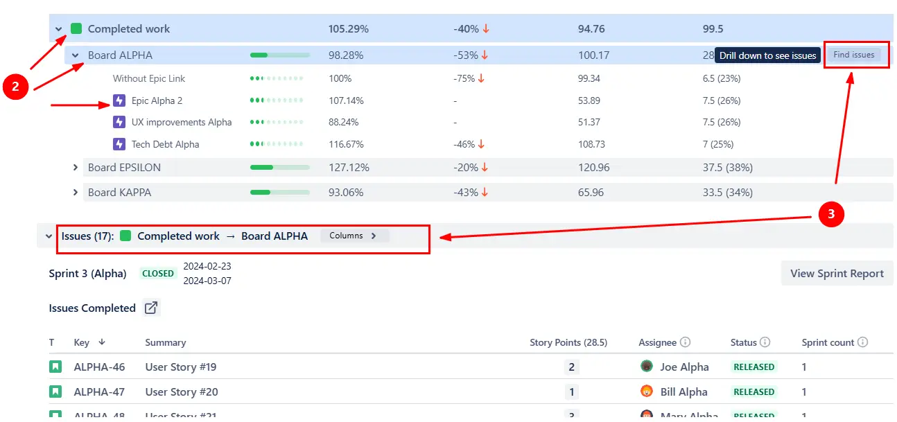
Task: Select the UX improvements Alpha label
Action: coord(182,122)
